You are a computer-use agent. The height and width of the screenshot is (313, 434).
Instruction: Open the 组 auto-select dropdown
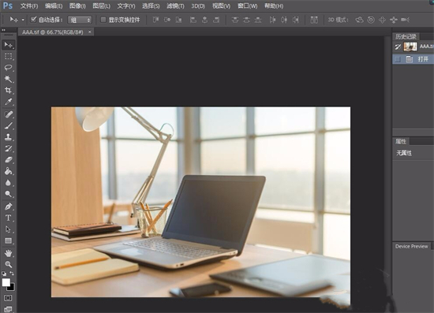click(80, 20)
